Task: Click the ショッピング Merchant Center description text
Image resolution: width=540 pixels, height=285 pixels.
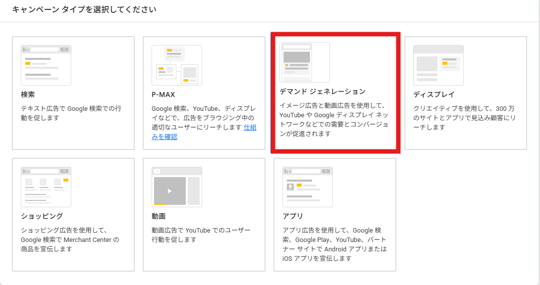Action: tap(70, 239)
